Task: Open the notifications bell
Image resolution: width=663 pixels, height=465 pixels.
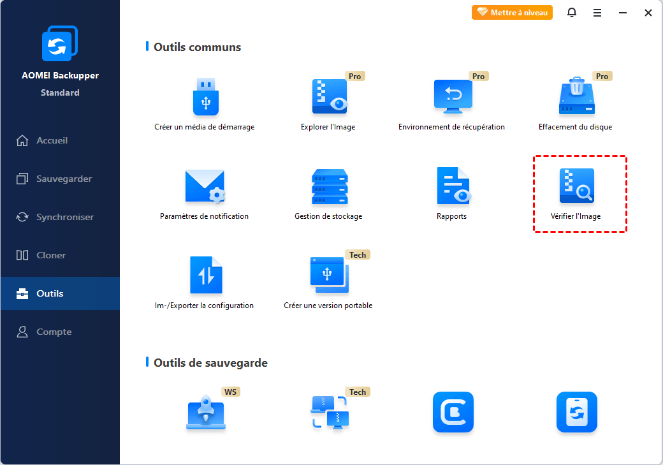Action: tap(572, 13)
